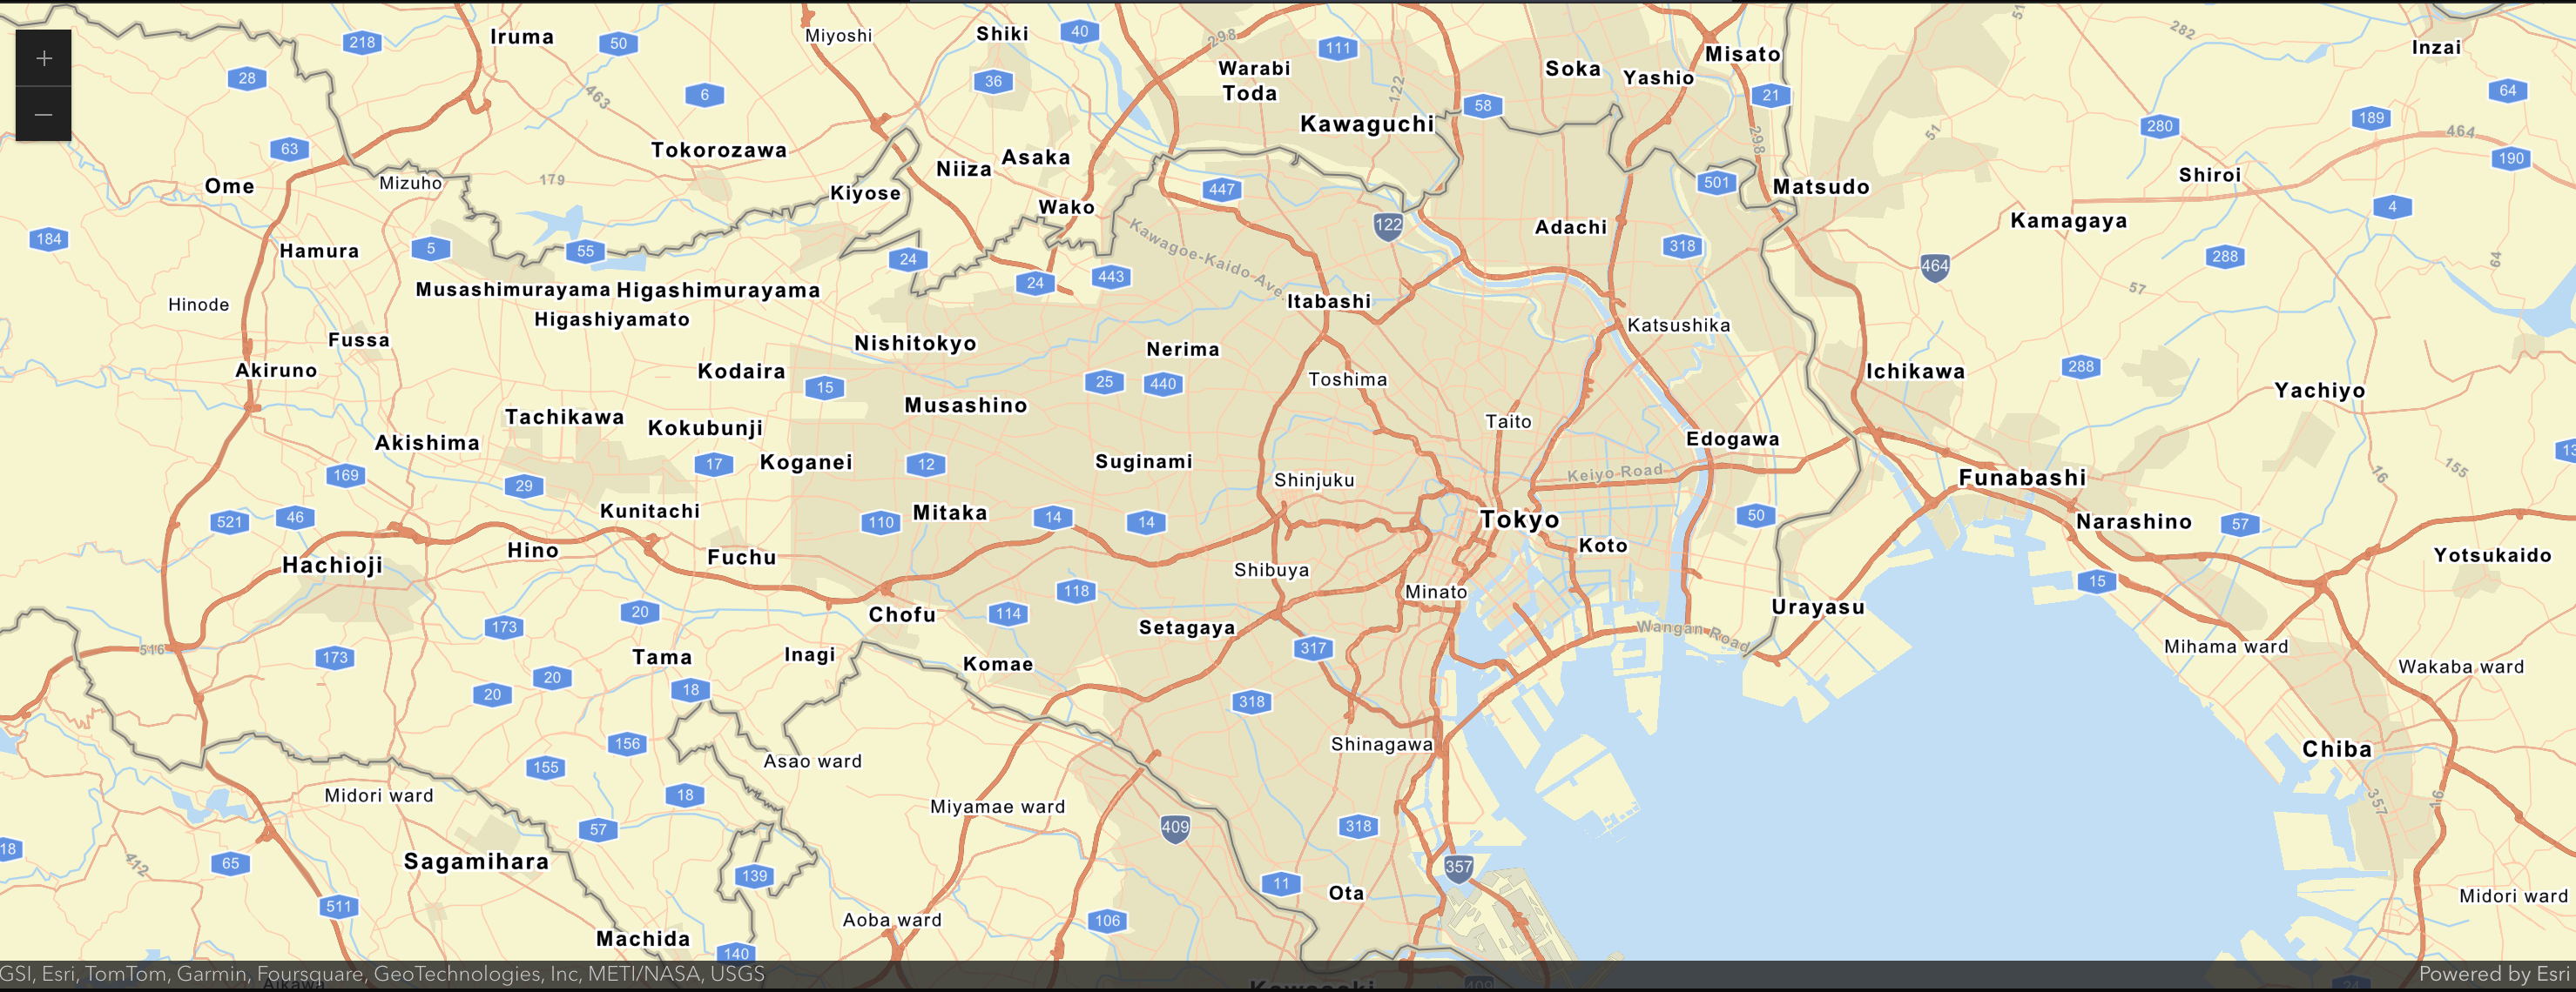The height and width of the screenshot is (992, 2576).
Task: Click the Shinjuku district label
Action: pyautogui.click(x=1315, y=479)
